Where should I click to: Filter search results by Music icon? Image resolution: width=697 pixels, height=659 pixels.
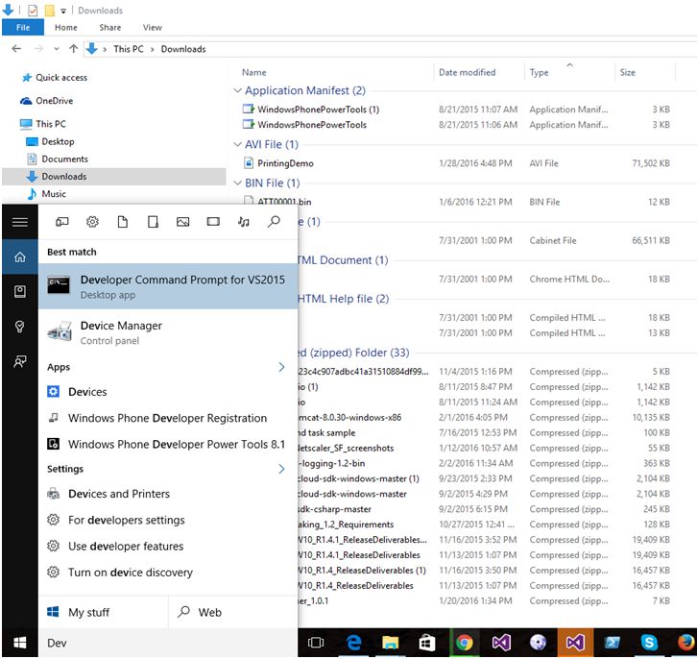[x=244, y=222]
